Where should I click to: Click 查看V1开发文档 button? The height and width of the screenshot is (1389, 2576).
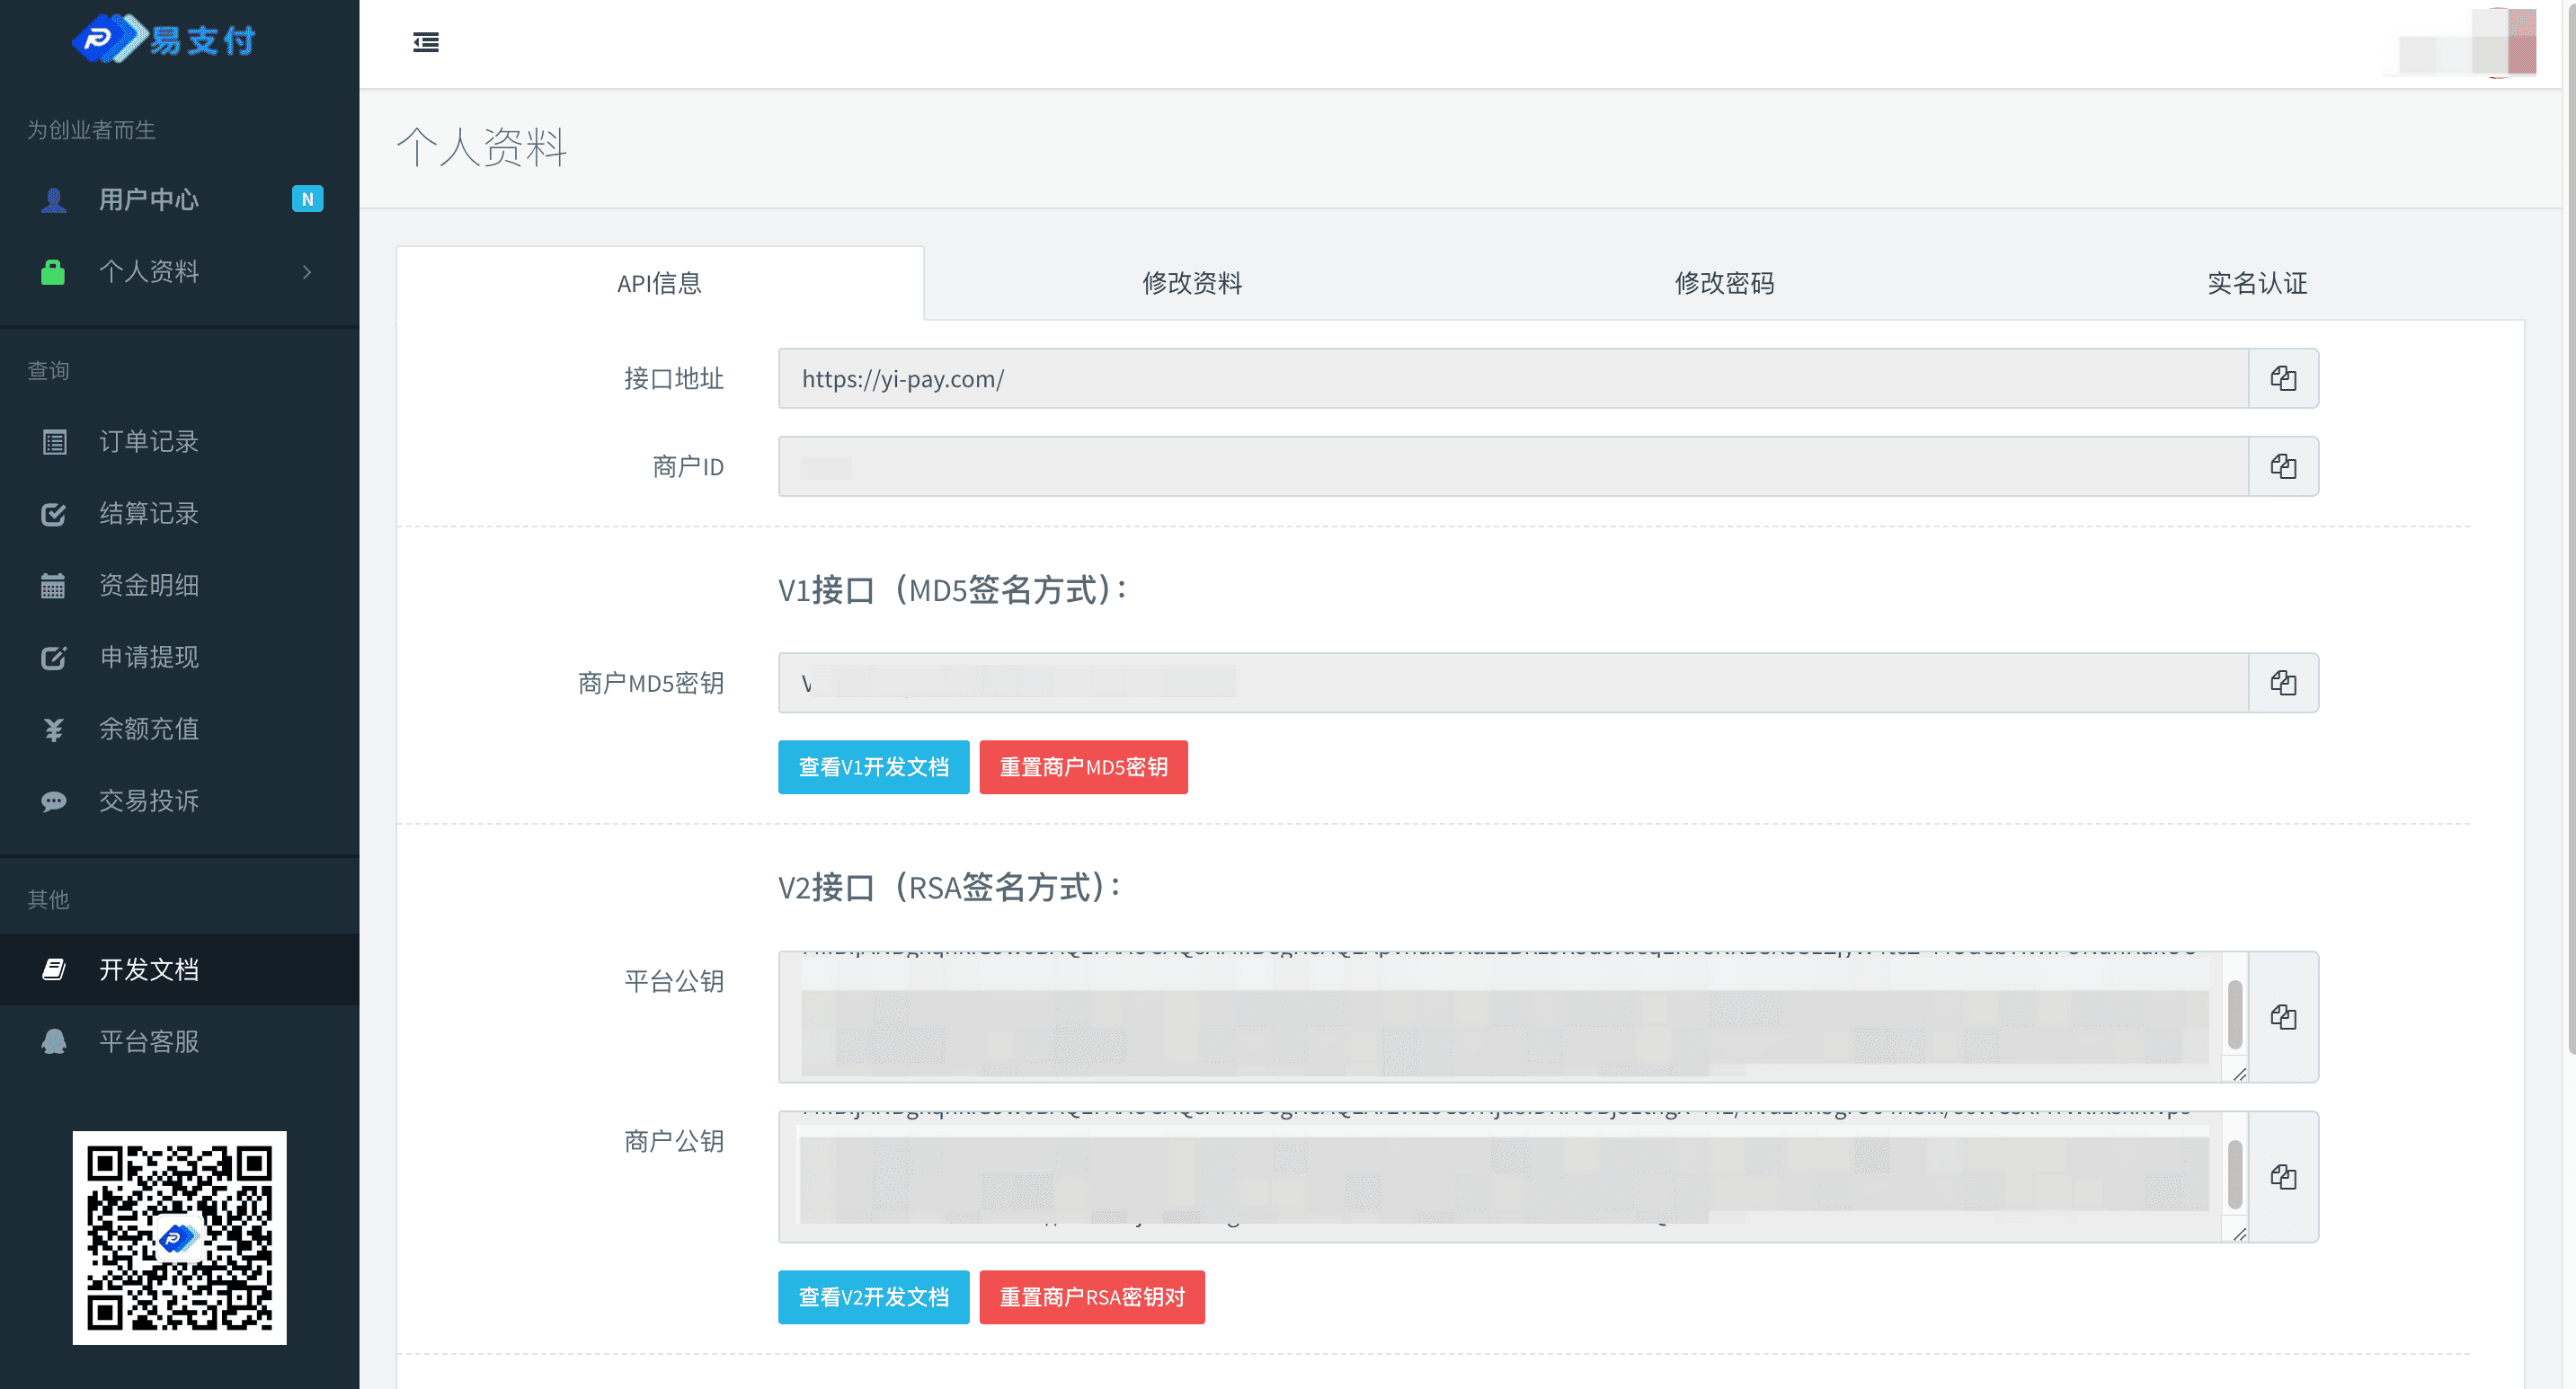coord(873,767)
